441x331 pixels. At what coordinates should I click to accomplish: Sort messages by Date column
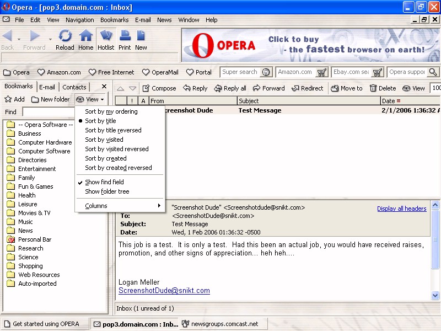(410, 101)
